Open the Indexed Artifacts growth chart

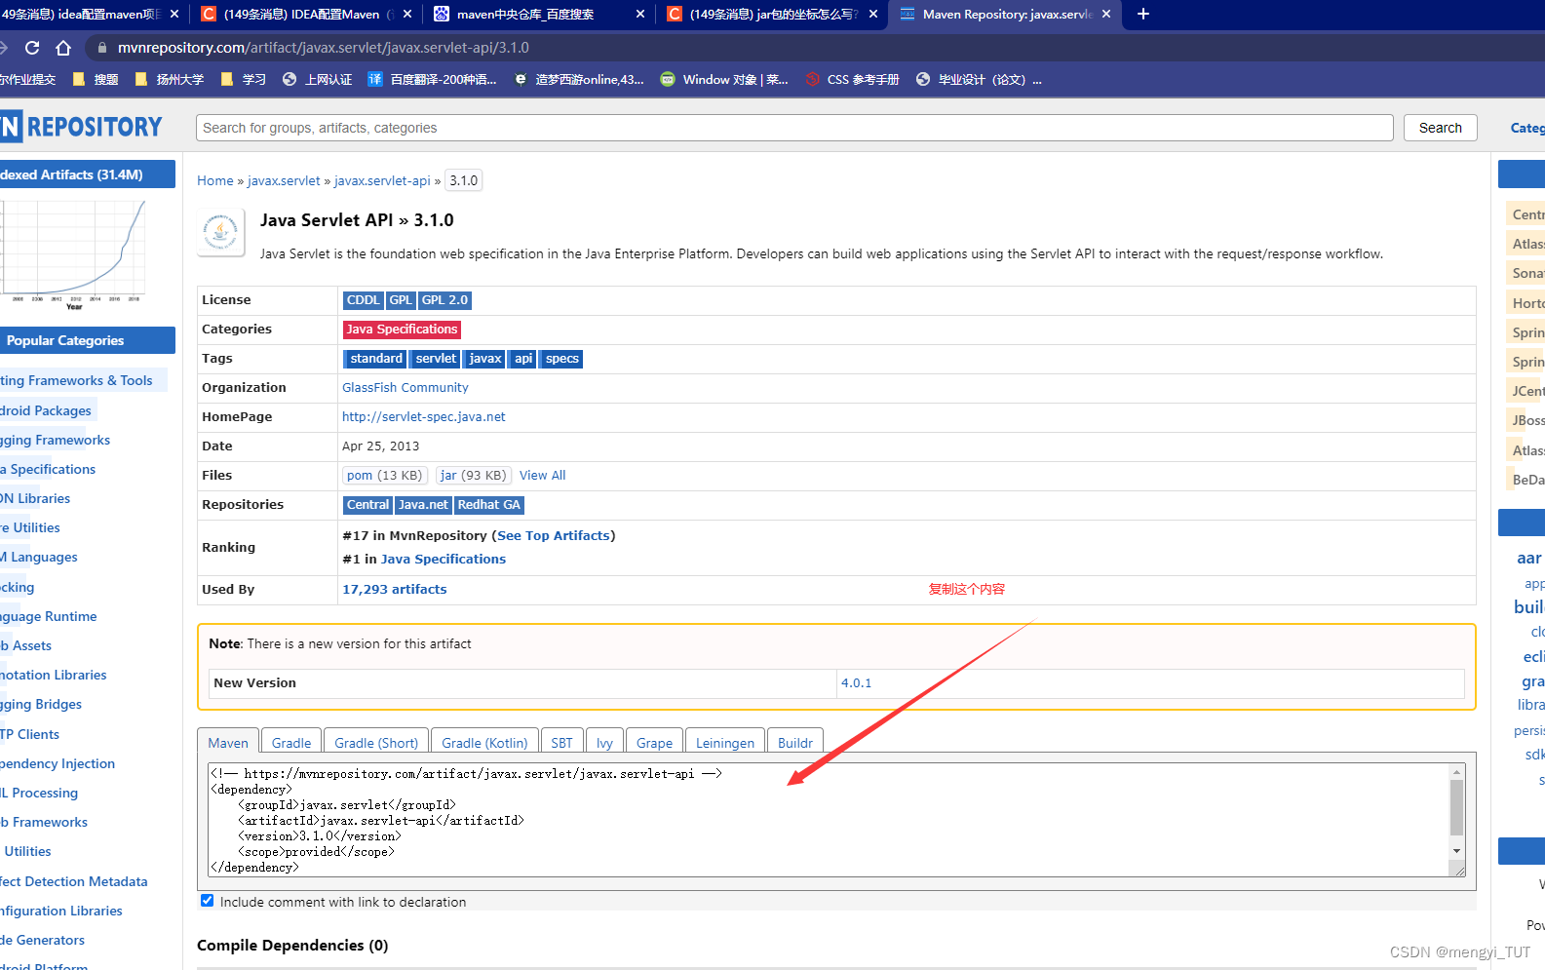point(73,255)
